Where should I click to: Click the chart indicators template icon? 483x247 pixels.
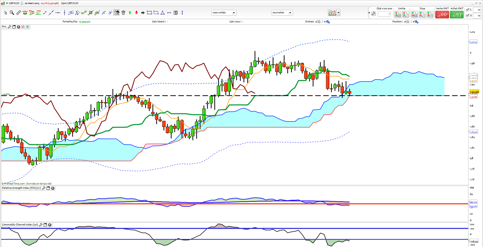click(332, 13)
